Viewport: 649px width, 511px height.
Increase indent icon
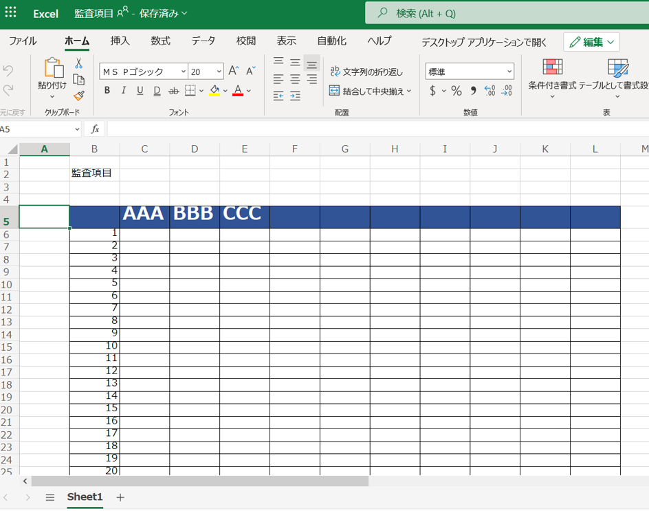coord(295,96)
